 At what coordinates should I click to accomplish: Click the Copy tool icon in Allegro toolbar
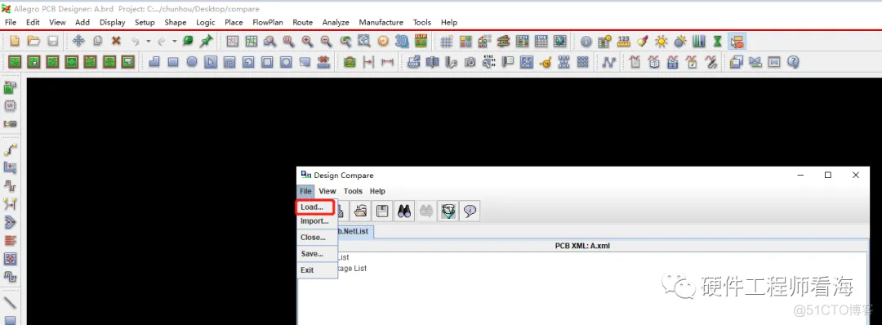click(x=97, y=41)
